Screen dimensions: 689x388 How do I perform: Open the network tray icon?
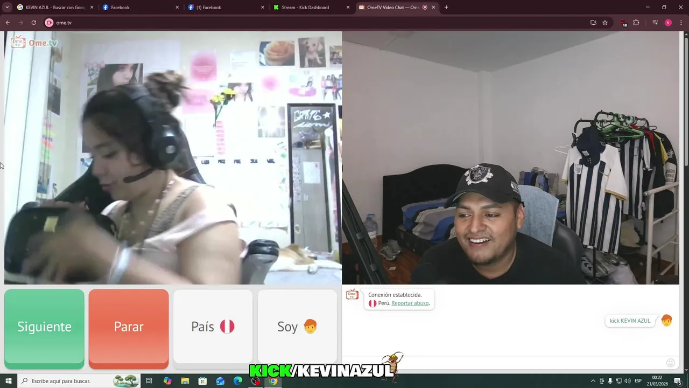tap(618, 381)
